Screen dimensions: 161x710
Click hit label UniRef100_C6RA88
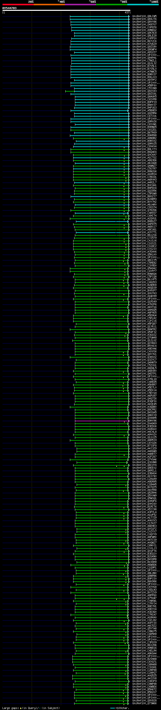pos(144,664)
